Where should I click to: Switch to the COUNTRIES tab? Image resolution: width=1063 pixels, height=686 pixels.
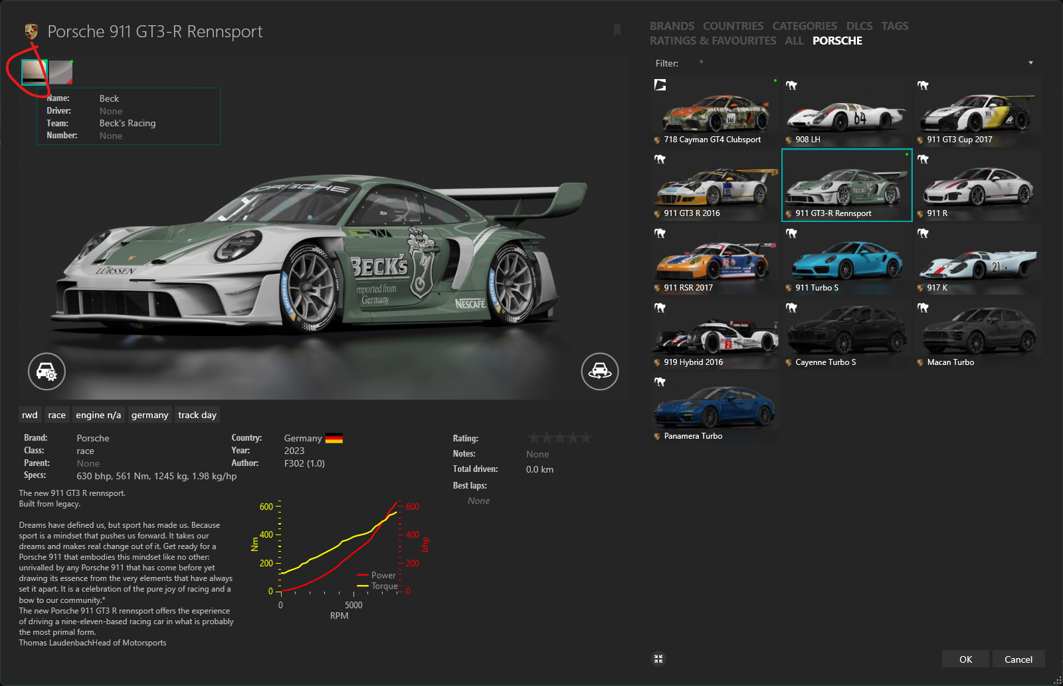point(733,26)
